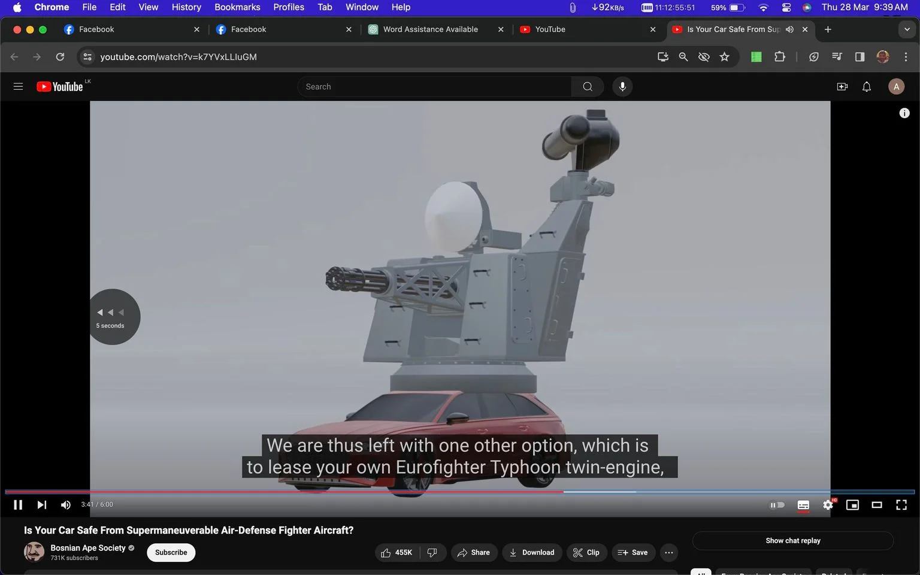The width and height of the screenshot is (920, 575).
Task: Open the Apple menu
Action: [17, 7]
